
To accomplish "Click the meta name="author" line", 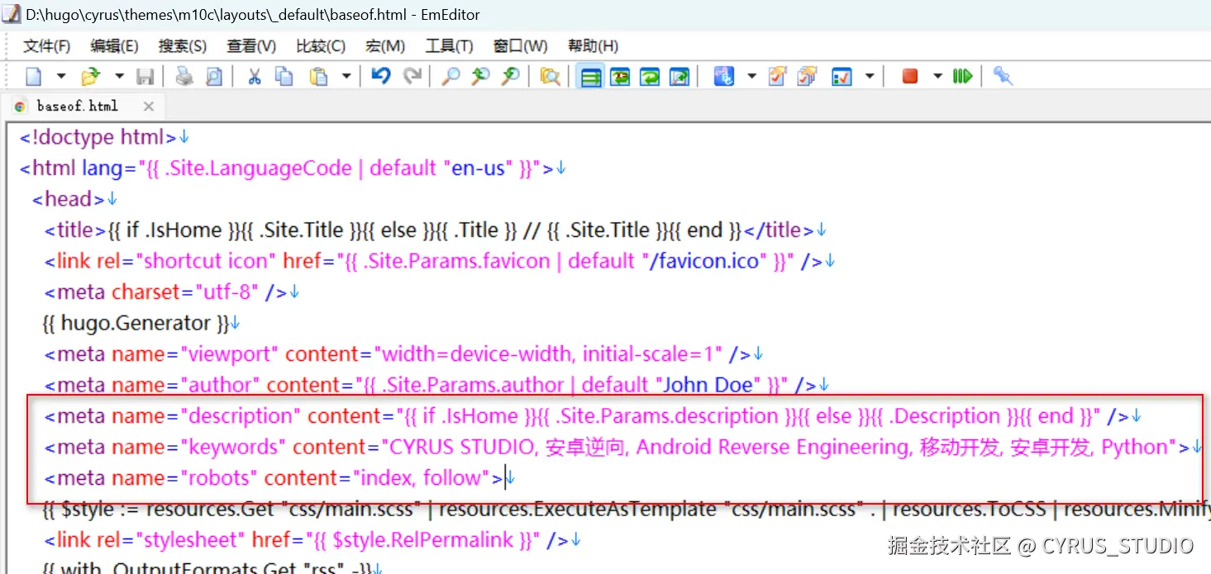I will pyautogui.click(x=436, y=385).
